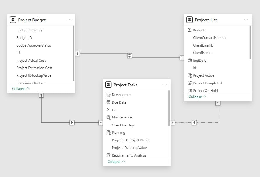
Task: Select the ClientContactNumber field
Action: click(210, 38)
